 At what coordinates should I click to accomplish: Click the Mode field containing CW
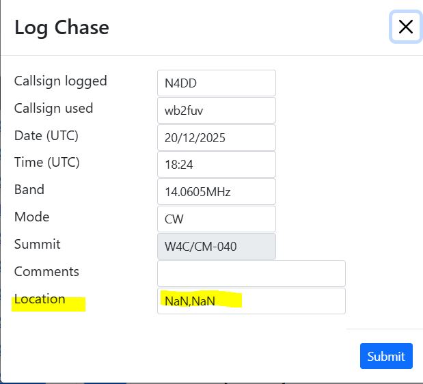pyautogui.click(x=216, y=219)
